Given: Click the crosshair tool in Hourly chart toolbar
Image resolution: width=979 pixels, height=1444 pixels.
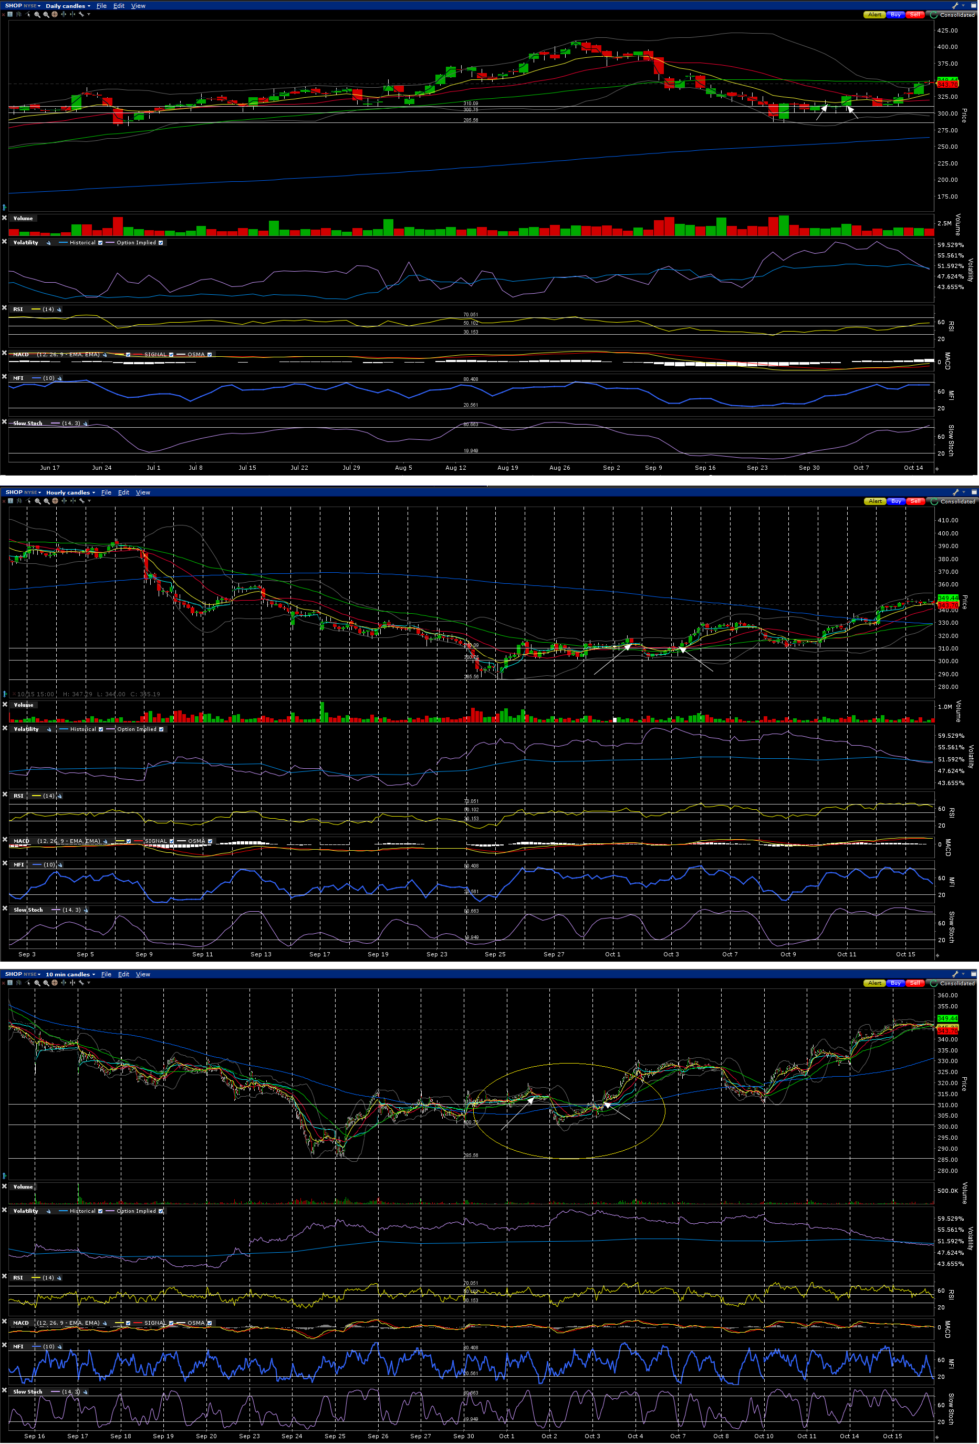Looking at the screenshot, I should (55, 501).
